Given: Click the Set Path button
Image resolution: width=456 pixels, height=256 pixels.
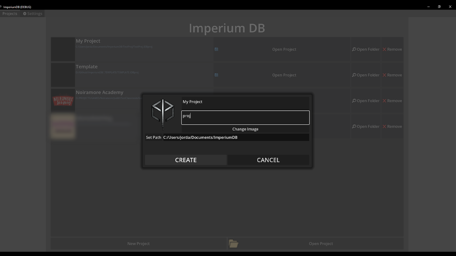Looking at the screenshot, I should click(154, 137).
